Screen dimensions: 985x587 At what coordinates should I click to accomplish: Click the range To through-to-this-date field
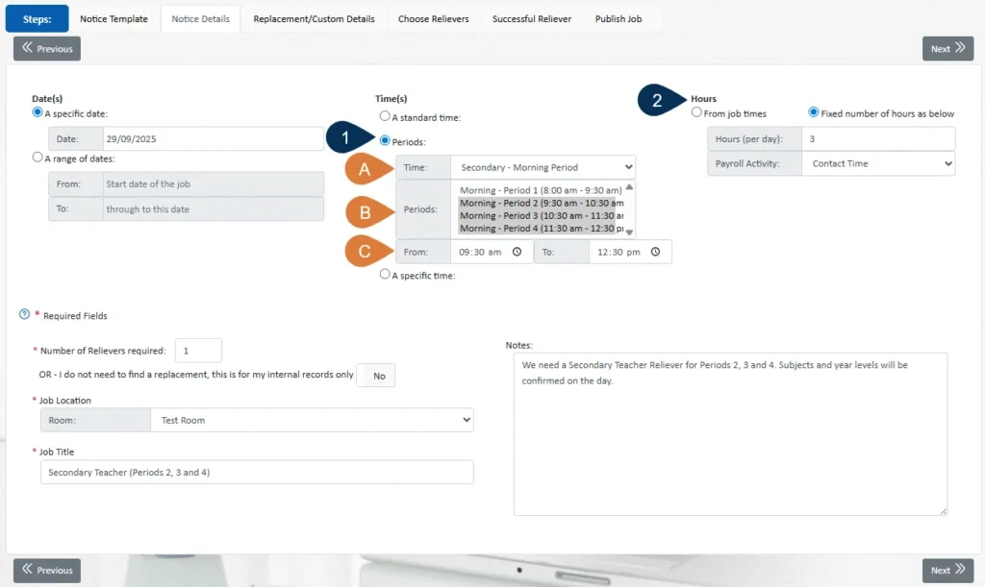pyautogui.click(x=214, y=208)
